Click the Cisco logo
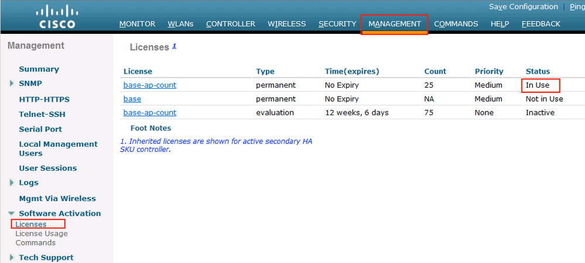The width and height of the screenshot is (585, 263). (x=56, y=17)
